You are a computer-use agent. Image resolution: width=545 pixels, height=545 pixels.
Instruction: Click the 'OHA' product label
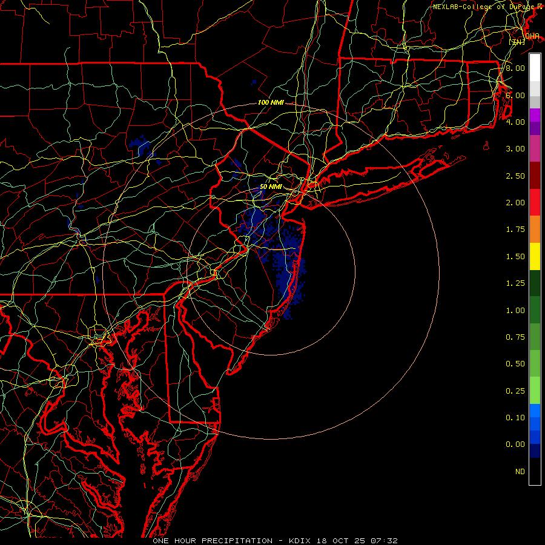click(x=532, y=36)
